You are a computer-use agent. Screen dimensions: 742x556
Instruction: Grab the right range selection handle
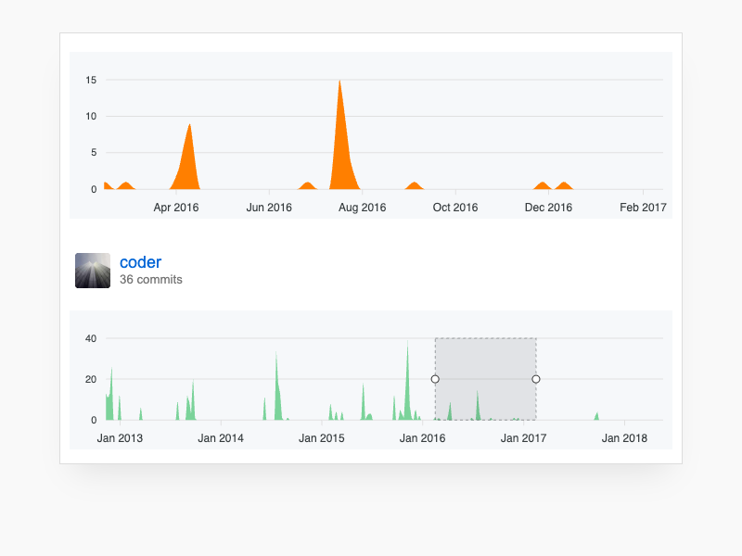click(536, 379)
